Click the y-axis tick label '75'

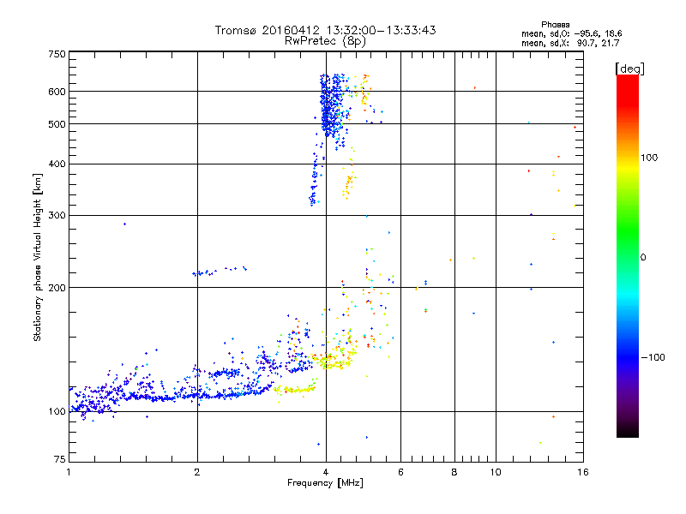60,459
